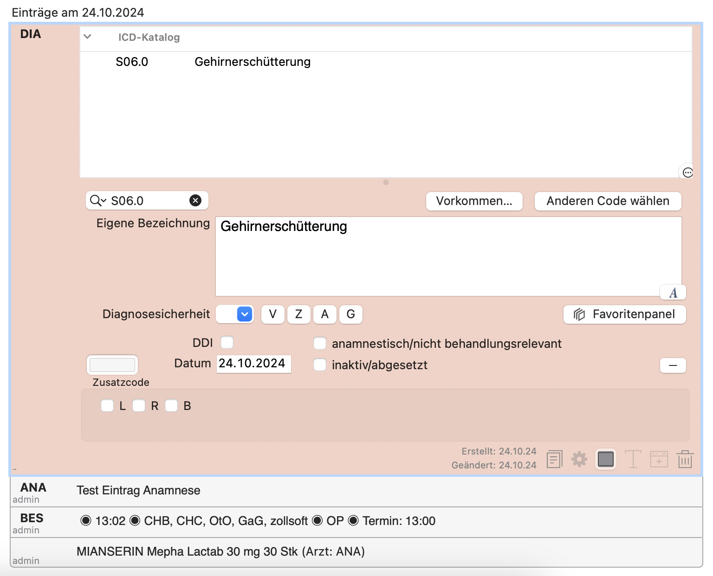Click the Vorkommen... button
Viewport: 713px width, 576px height.
coord(474,201)
